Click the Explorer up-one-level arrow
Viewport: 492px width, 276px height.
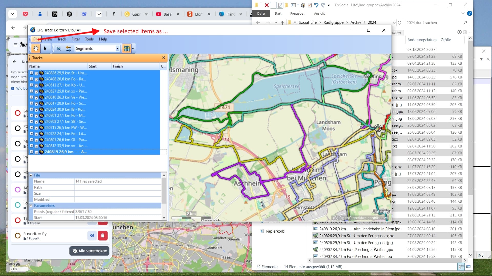pos(282,22)
